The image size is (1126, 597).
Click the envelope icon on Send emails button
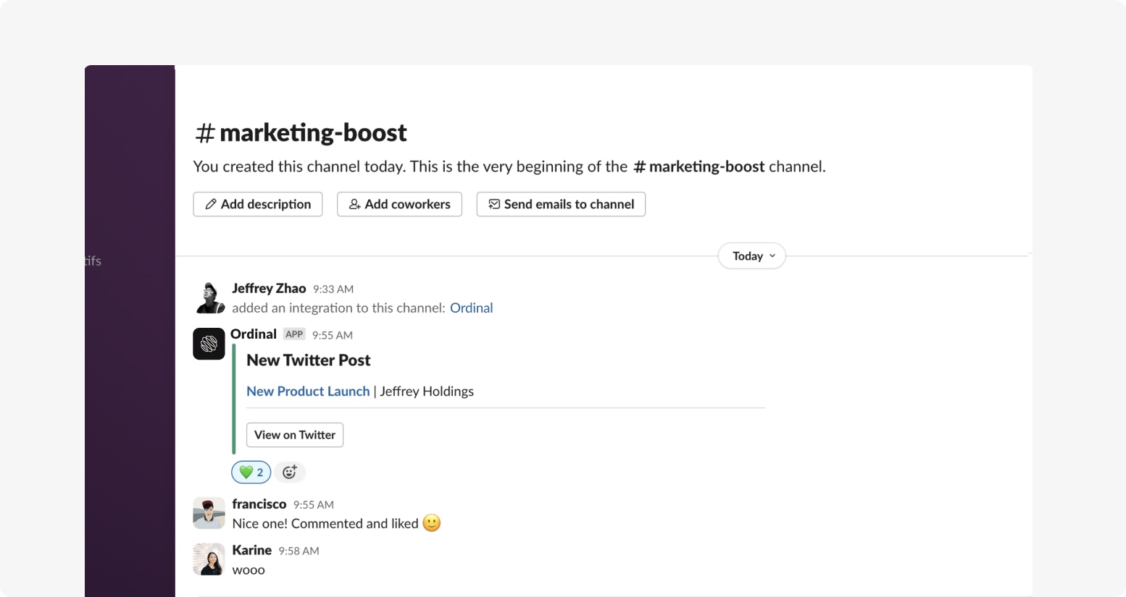(x=493, y=204)
